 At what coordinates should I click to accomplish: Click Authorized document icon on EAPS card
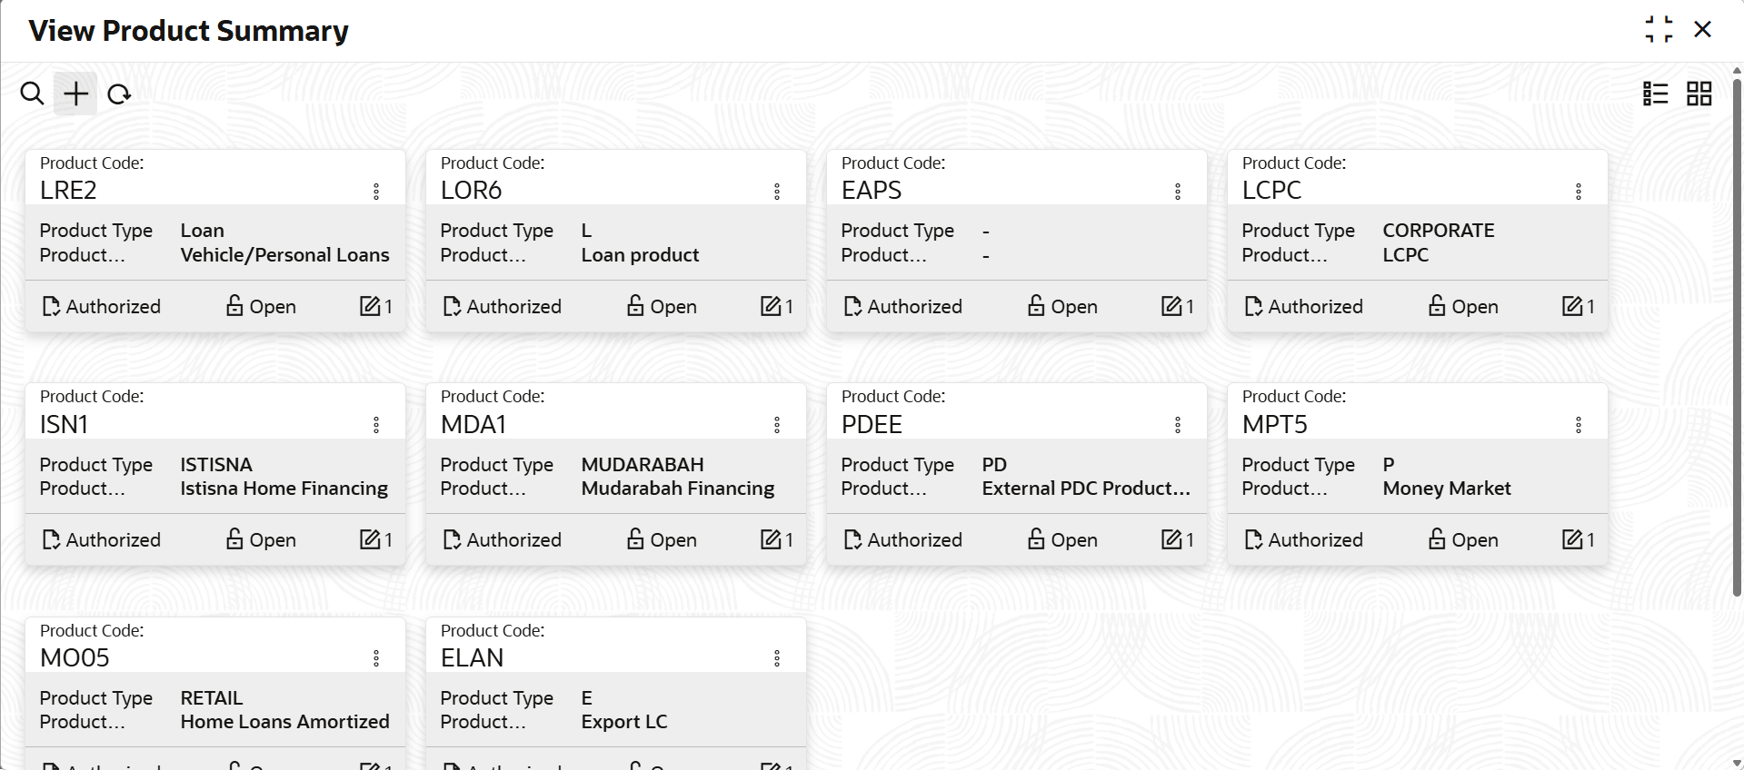[x=852, y=307]
